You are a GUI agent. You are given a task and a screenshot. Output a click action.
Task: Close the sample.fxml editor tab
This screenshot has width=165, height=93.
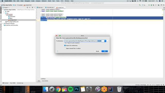[64, 7]
